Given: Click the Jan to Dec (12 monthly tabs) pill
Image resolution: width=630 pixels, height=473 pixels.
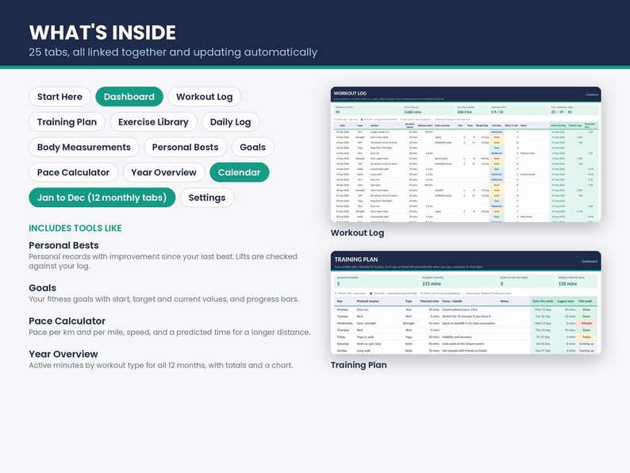Looking at the screenshot, I should (102, 198).
